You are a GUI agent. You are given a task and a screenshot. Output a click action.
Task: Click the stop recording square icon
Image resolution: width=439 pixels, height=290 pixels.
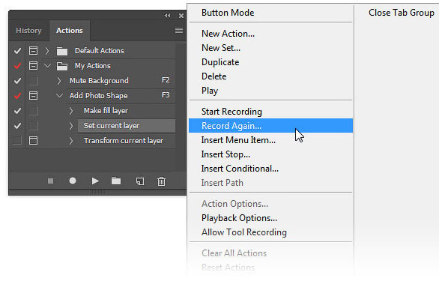51,181
